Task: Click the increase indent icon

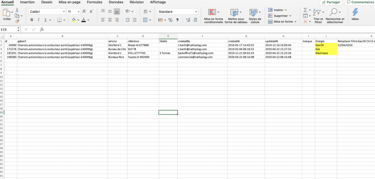Action: pyautogui.click(x=134, y=20)
